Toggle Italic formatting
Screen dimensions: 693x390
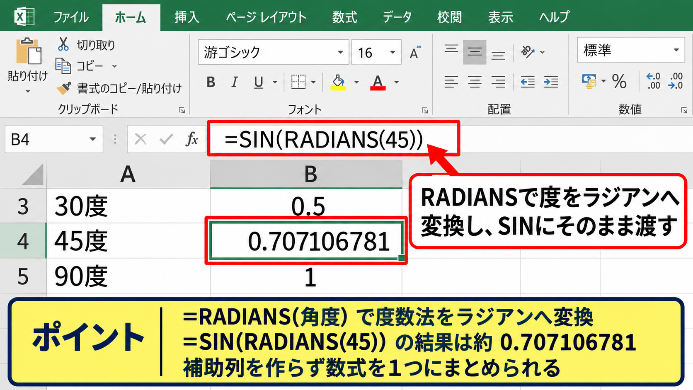click(234, 82)
